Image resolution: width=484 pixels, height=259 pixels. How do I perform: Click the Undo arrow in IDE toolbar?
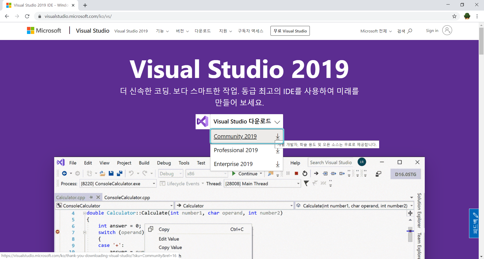pyautogui.click(x=131, y=173)
